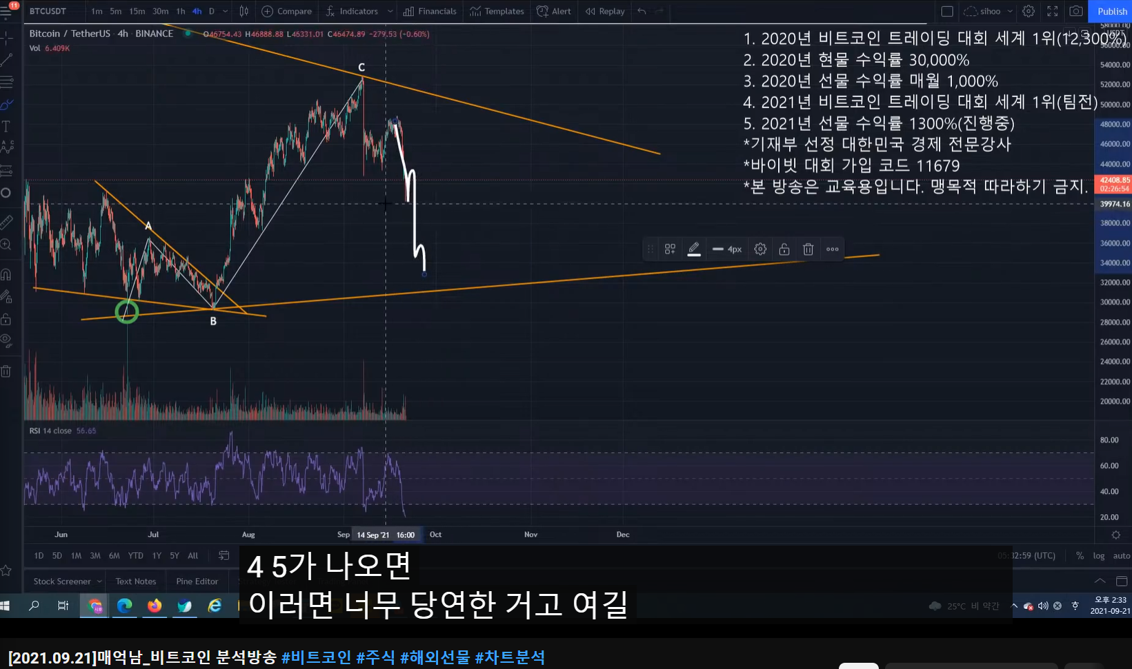This screenshot has height=669, width=1132.
Task: Click the BTCUSDT symbol search field
Action: (x=48, y=11)
